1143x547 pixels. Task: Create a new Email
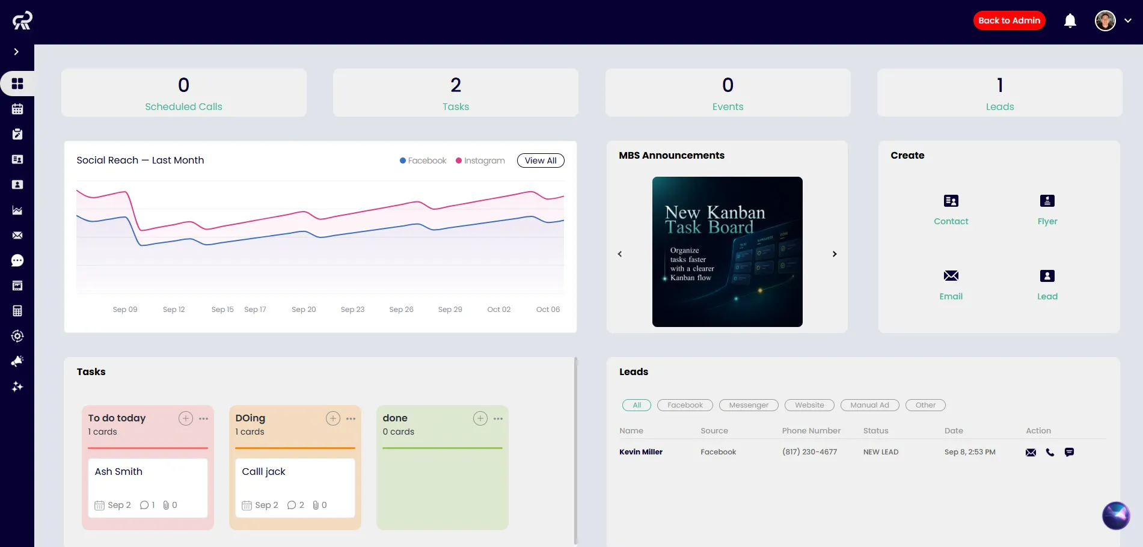(951, 284)
